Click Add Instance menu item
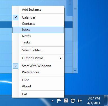The width and height of the screenshot is (108, 106). [x=38, y=10]
